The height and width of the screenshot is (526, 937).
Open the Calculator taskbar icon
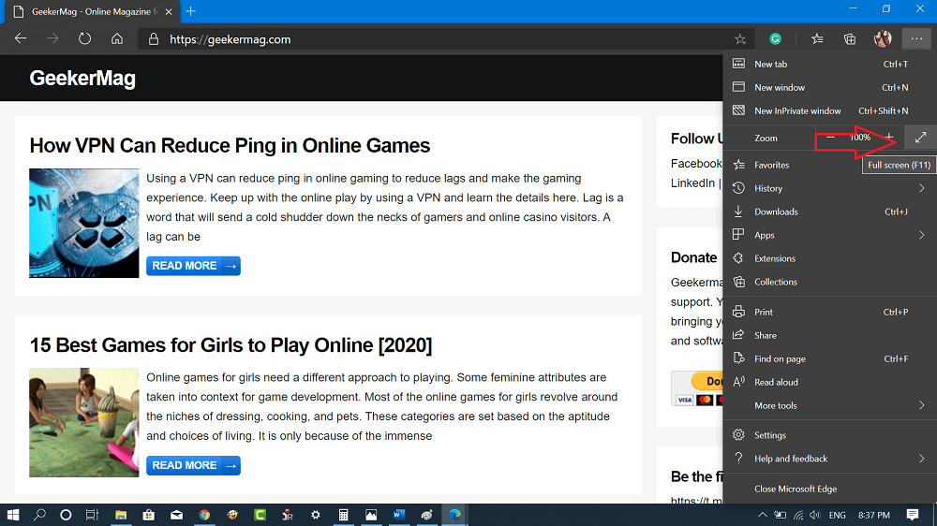(x=343, y=515)
